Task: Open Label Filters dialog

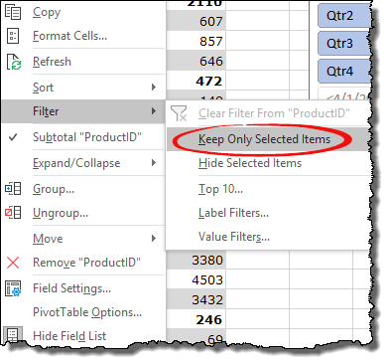Action: pyautogui.click(x=233, y=213)
